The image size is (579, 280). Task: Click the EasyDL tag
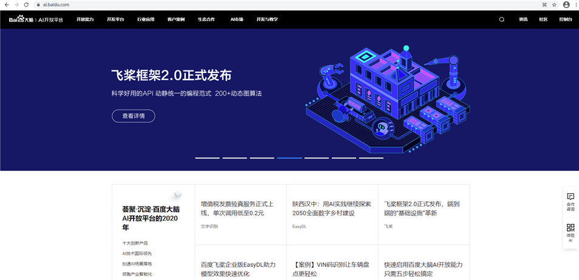(299, 227)
